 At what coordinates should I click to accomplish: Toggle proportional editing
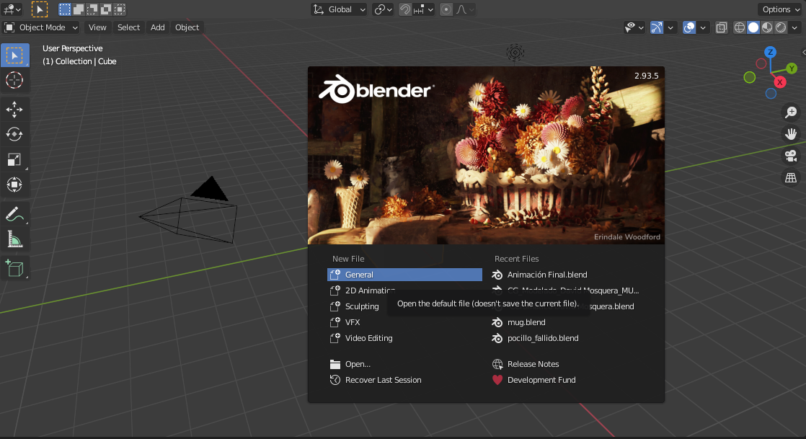pyautogui.click(x=446, y=9)
